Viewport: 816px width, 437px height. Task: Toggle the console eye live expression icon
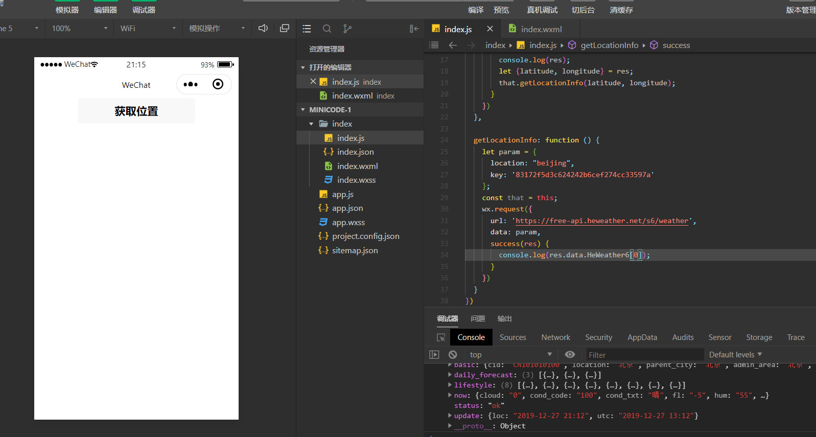tap(570, 355)
